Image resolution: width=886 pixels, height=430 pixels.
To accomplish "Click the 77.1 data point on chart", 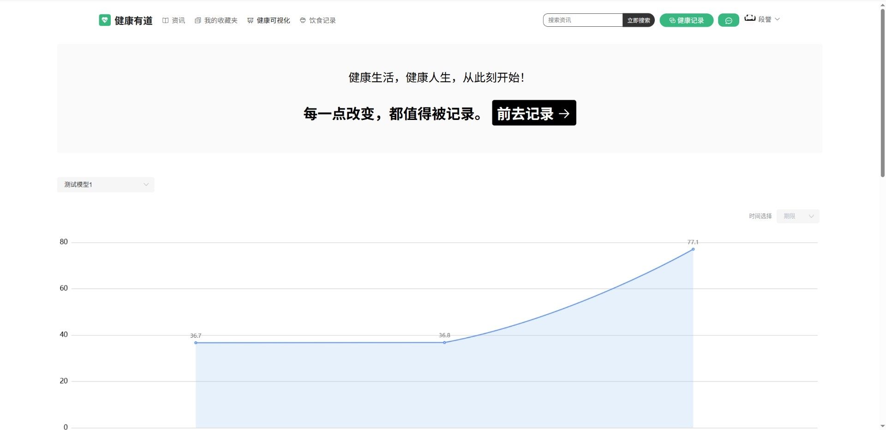I will (x=693, y=249).
